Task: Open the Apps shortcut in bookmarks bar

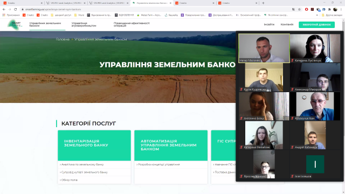Action: pos(11,15)
